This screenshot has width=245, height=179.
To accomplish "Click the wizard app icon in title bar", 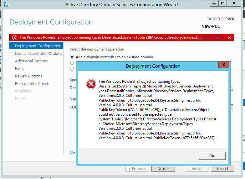I will (x=6, y=4).
